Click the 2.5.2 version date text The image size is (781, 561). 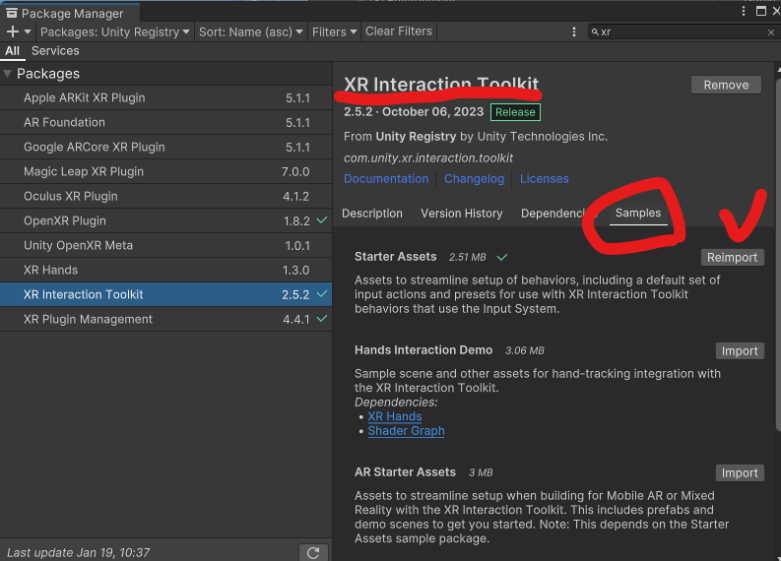click(x=414, y=111)
